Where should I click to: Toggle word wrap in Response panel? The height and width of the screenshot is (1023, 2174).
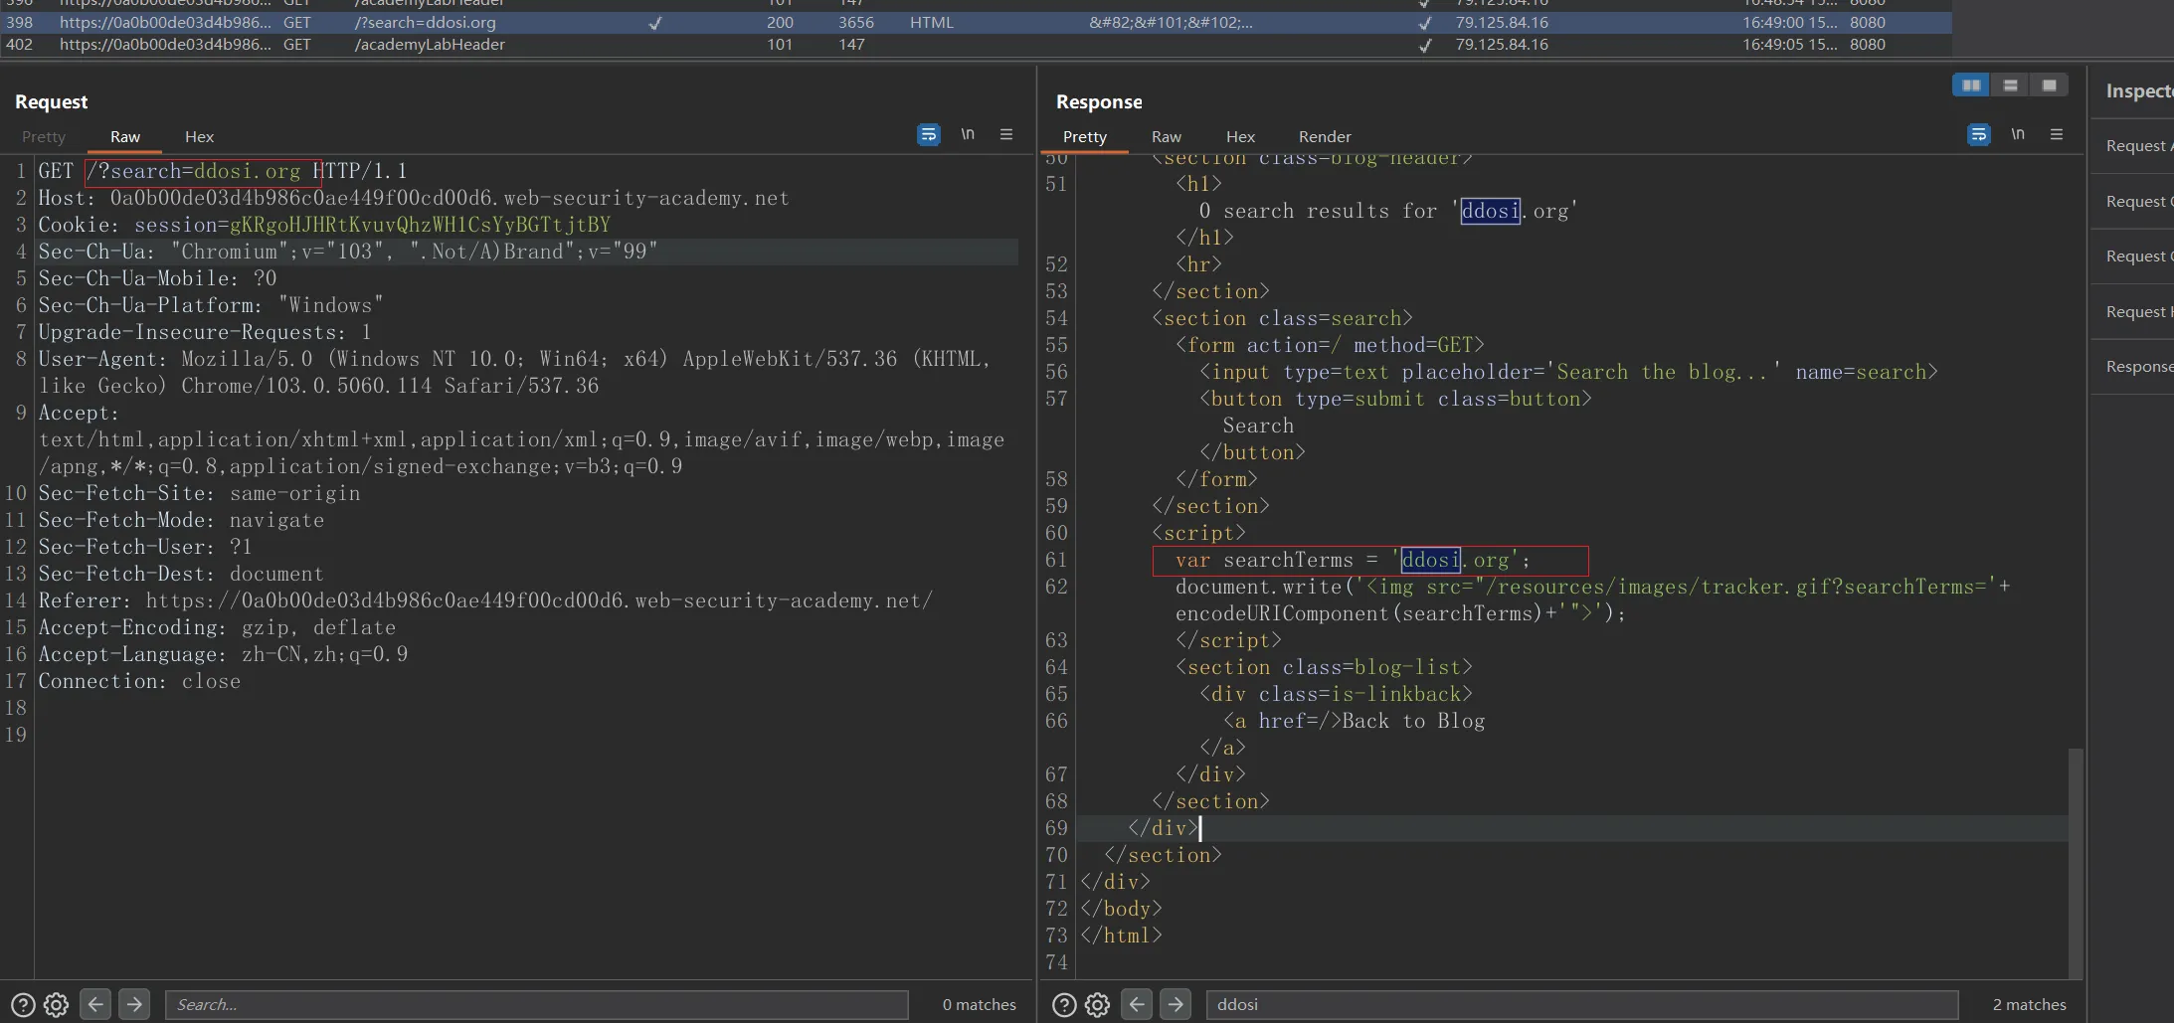tap(1978, 134)
